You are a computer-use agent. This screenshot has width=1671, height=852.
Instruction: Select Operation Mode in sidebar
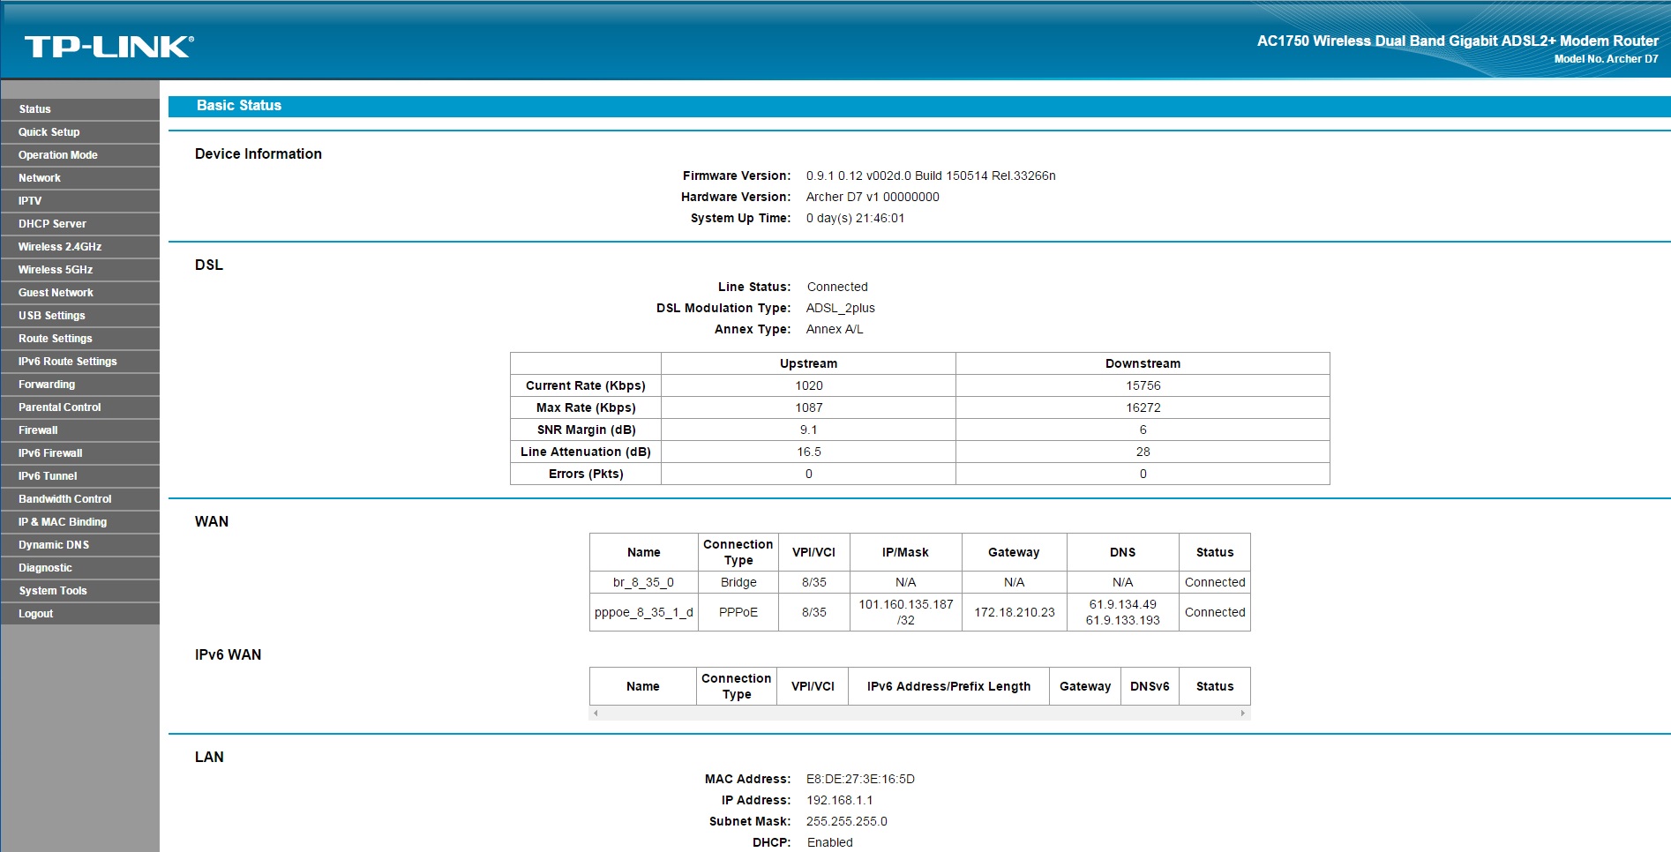point(80,155)
